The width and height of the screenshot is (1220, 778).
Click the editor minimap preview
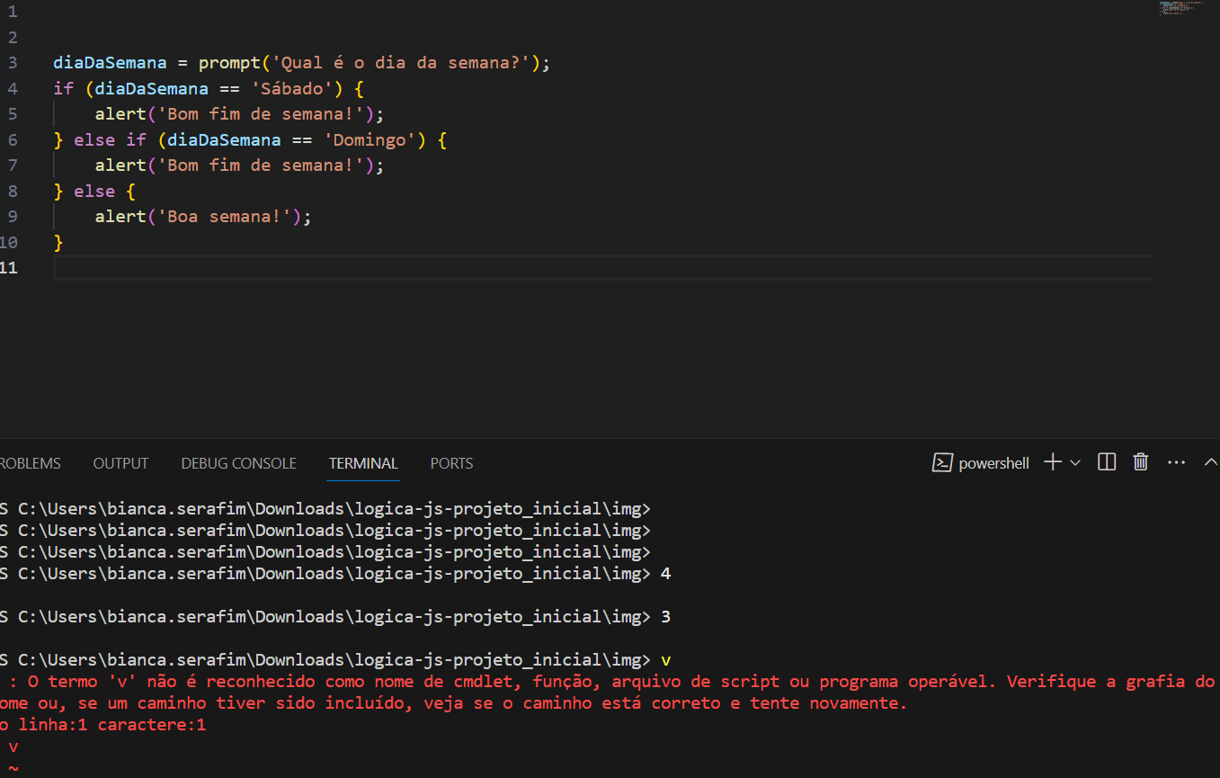pyautogui.click(x=1180, y=9)
